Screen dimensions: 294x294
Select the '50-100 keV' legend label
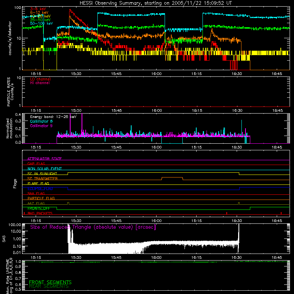41,24
